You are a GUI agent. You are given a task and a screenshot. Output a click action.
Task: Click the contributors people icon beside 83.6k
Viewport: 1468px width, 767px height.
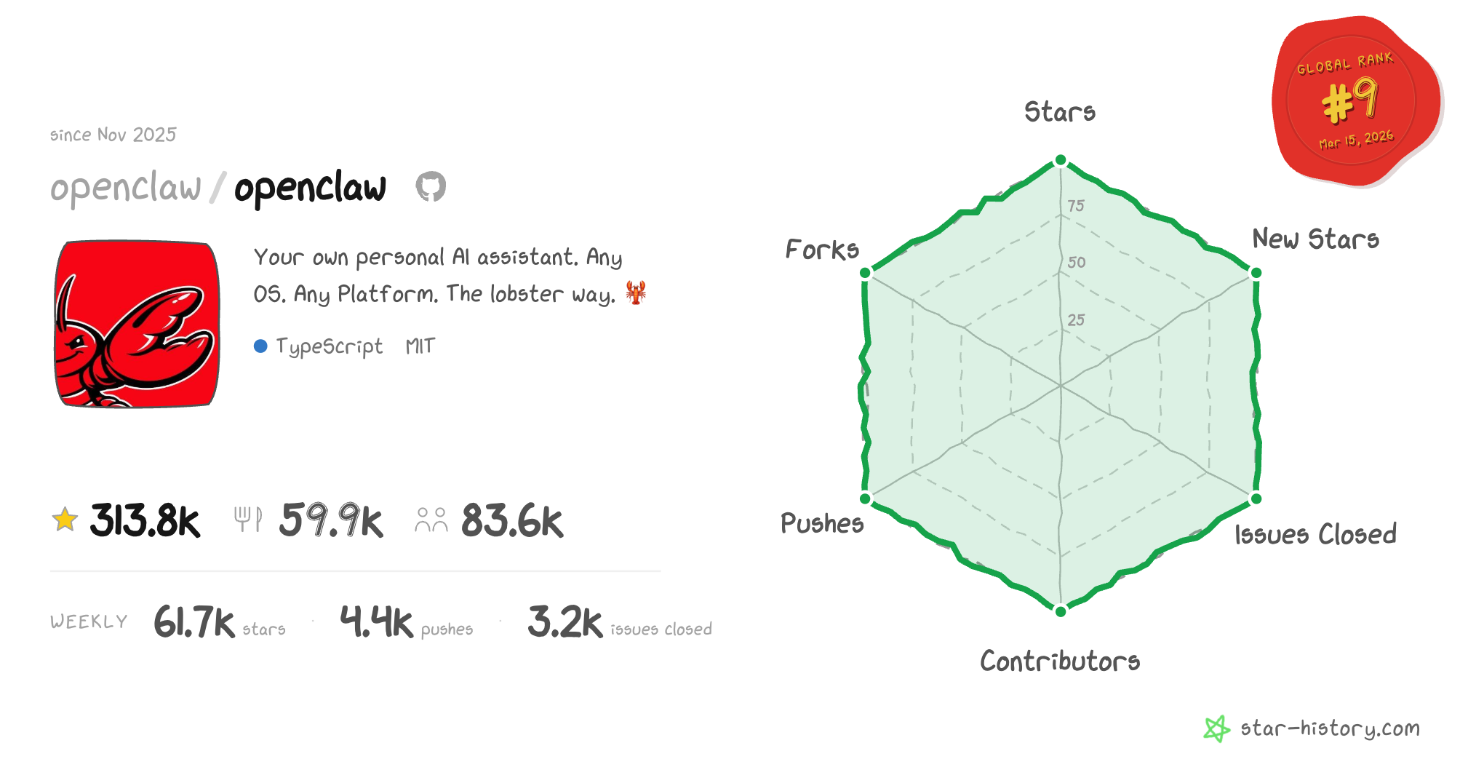click(431, 520)
